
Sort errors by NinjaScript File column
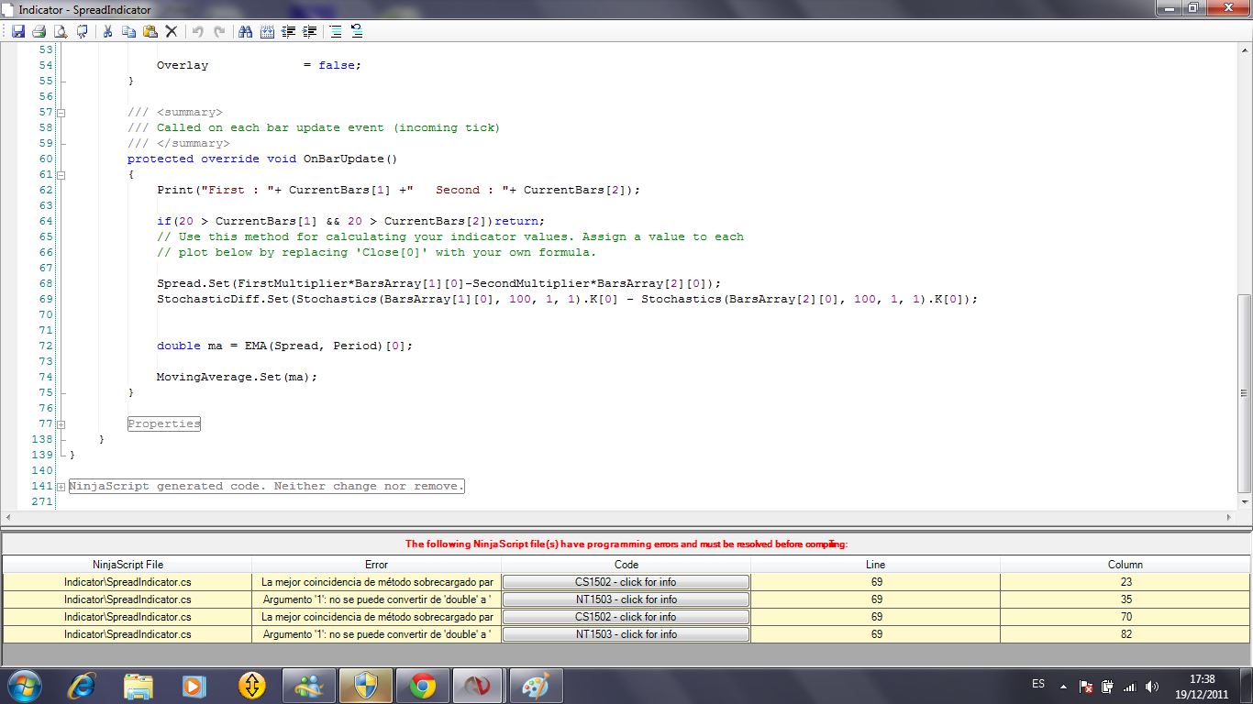point(128,565)
